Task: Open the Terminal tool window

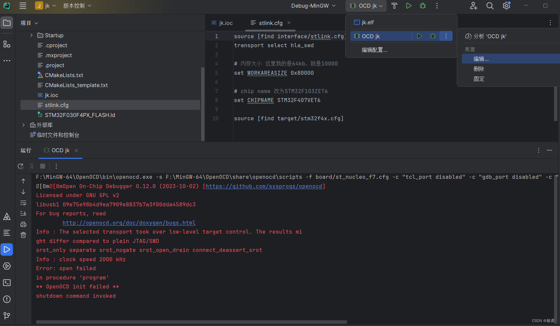Action: pyautogui.click(x=7, y=282)
